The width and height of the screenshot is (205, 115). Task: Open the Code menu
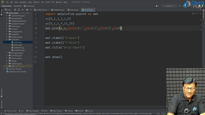click(30, 2)
